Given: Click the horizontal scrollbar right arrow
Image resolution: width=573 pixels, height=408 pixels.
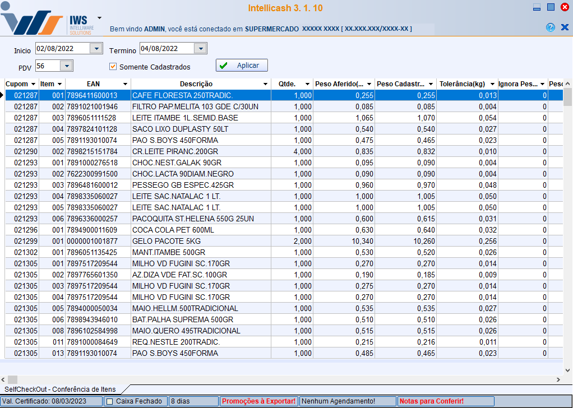Looking at the screenshot, I should [558, 379].
